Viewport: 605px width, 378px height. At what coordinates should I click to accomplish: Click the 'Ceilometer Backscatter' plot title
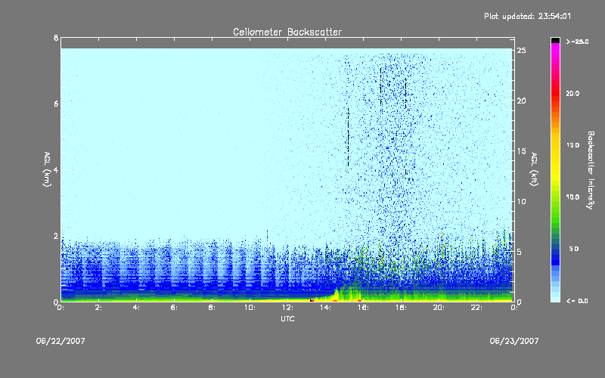[287, 32]
